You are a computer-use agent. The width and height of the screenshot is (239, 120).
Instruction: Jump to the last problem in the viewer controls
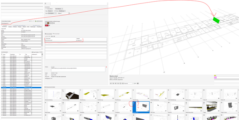pos(118,83)
